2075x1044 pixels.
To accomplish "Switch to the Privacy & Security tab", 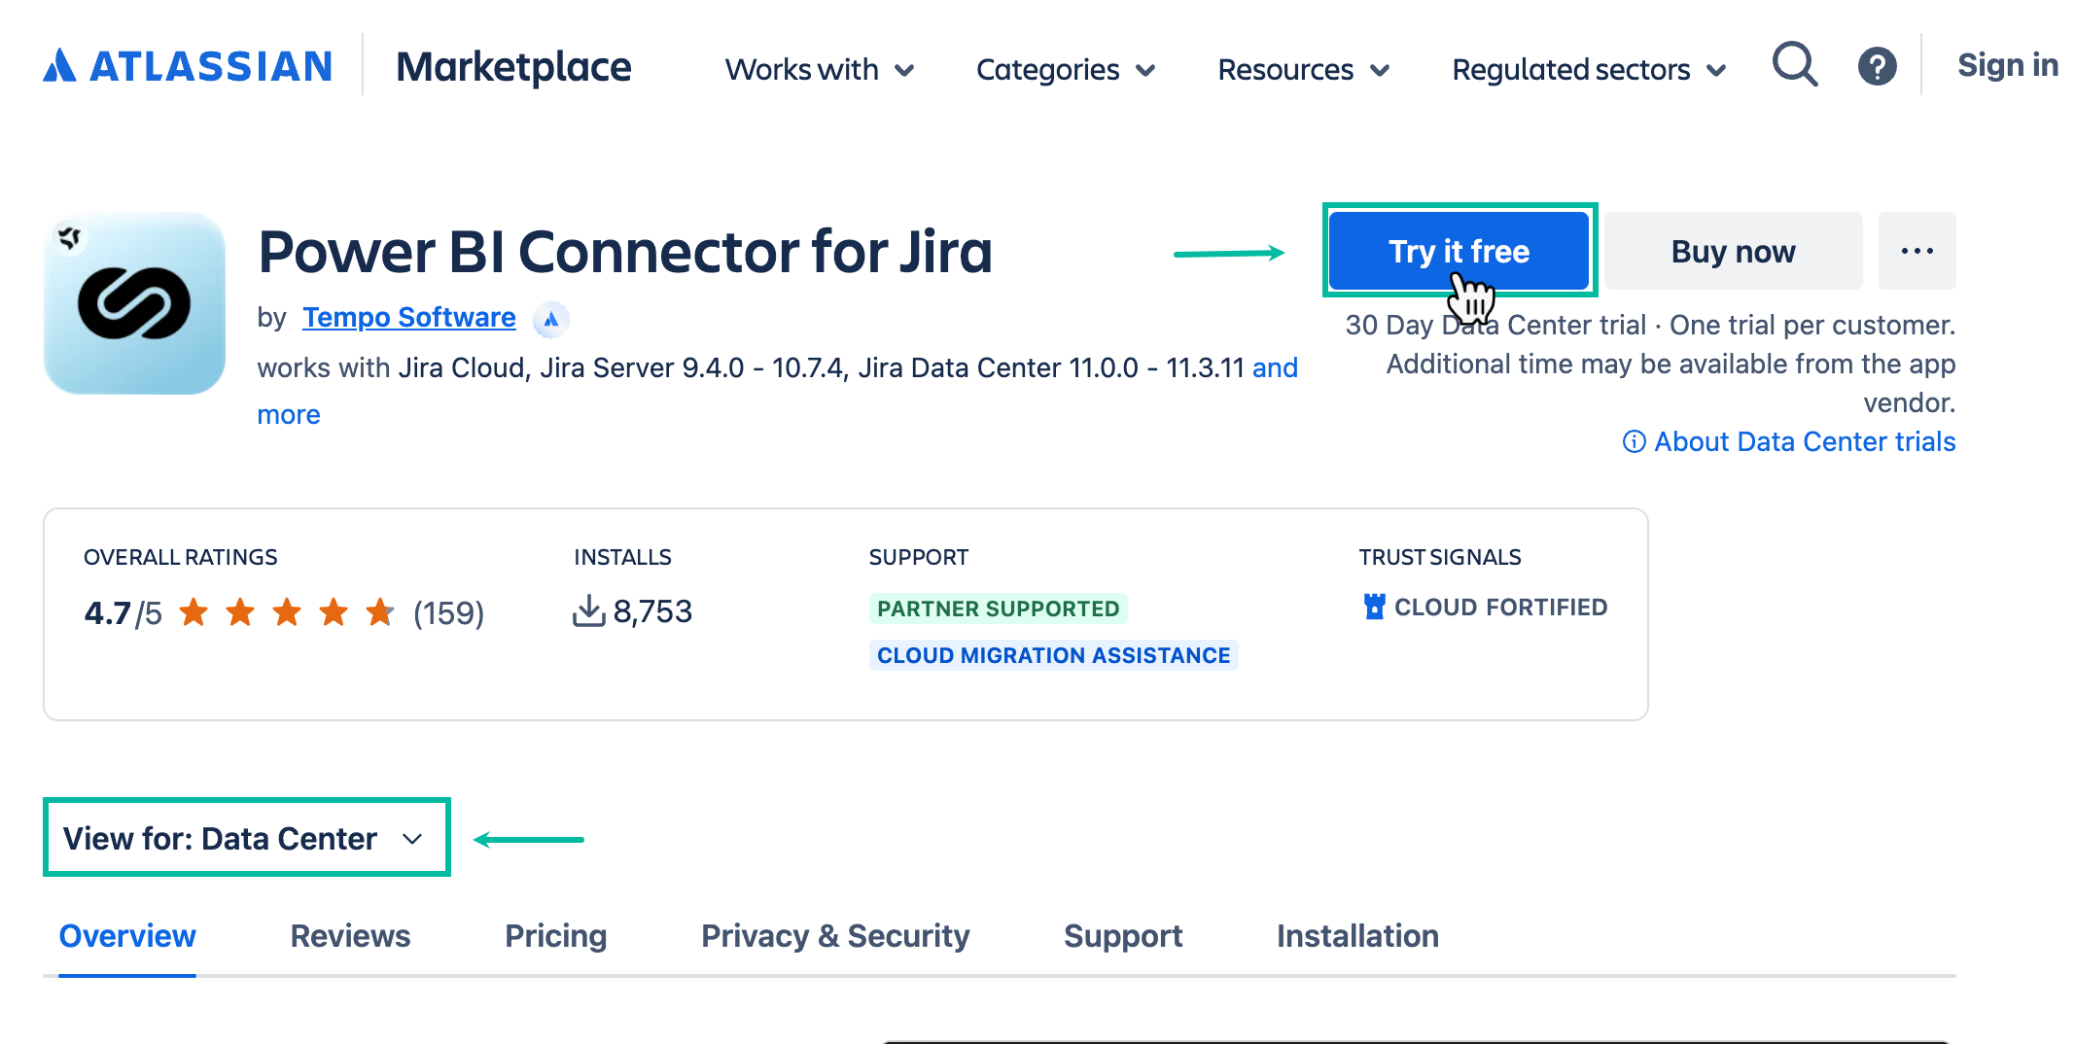I will coord(835,936).
